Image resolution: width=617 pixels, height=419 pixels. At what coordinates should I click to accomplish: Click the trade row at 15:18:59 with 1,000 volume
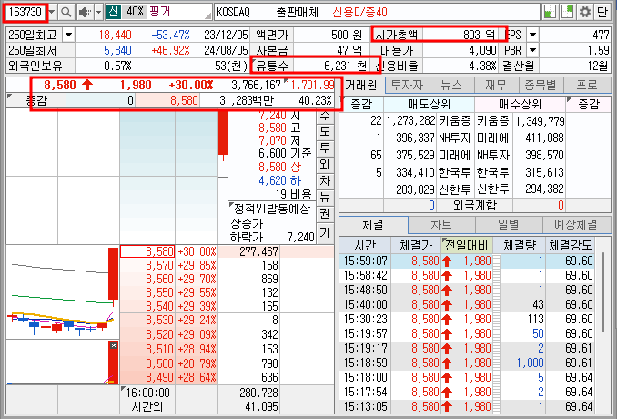(467, 363)
